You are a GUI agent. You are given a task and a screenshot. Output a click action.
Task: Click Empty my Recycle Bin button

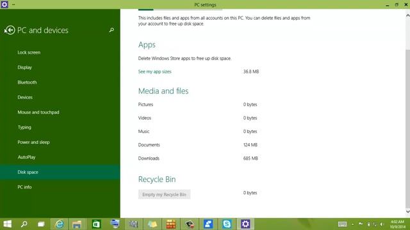(164, 194)
